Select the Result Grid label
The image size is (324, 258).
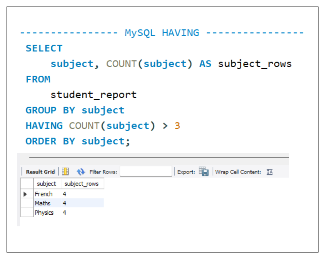40,172
